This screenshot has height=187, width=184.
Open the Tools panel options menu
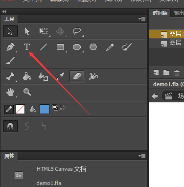tap(142, 19)
